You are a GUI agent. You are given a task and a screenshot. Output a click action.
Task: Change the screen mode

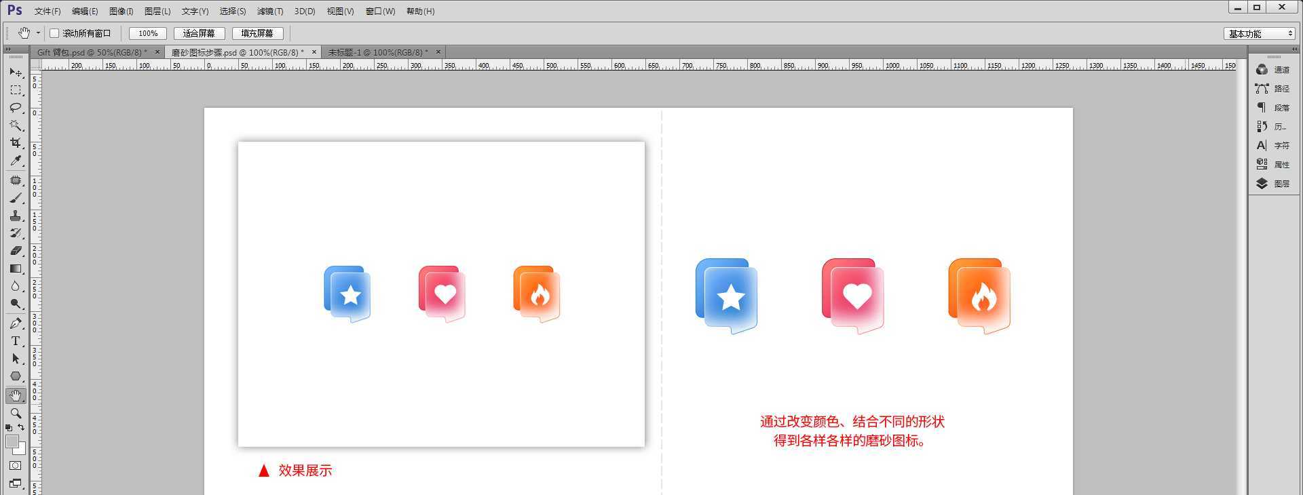click(16, 483)
